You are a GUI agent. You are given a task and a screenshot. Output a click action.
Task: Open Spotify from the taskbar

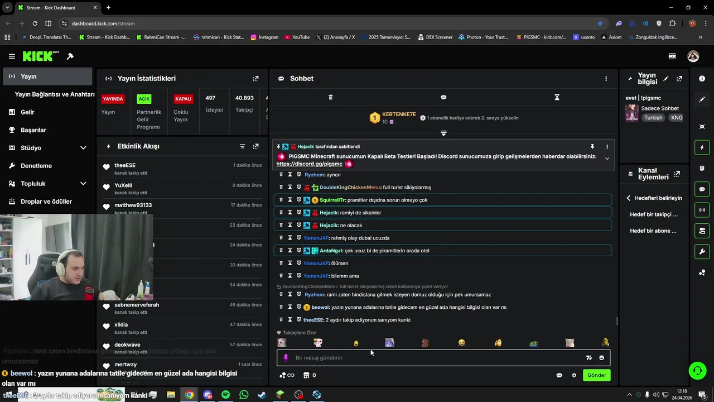coord(225,395)
